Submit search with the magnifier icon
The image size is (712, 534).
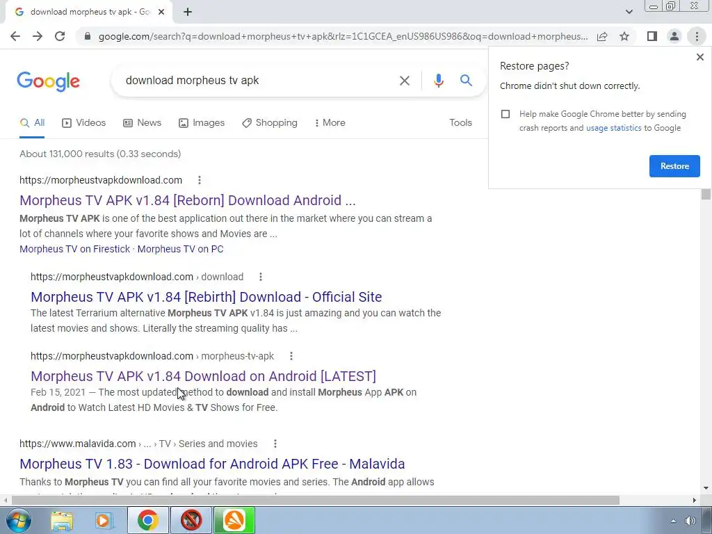point(466,81)
